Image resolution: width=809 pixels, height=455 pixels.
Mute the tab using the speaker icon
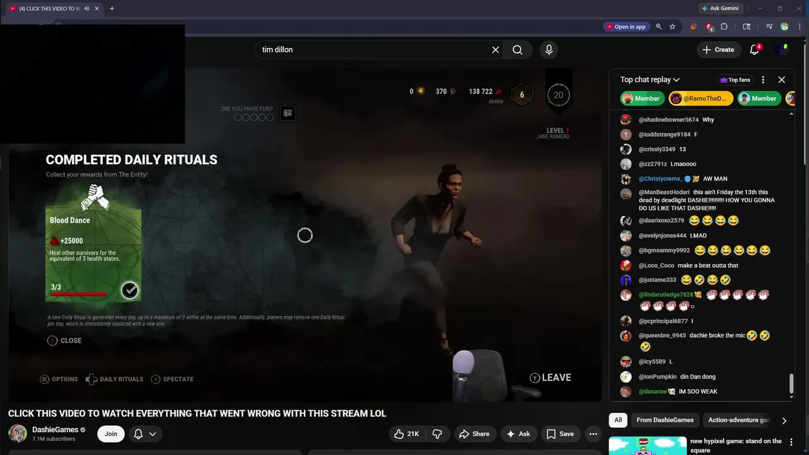(x=87, y=8)
